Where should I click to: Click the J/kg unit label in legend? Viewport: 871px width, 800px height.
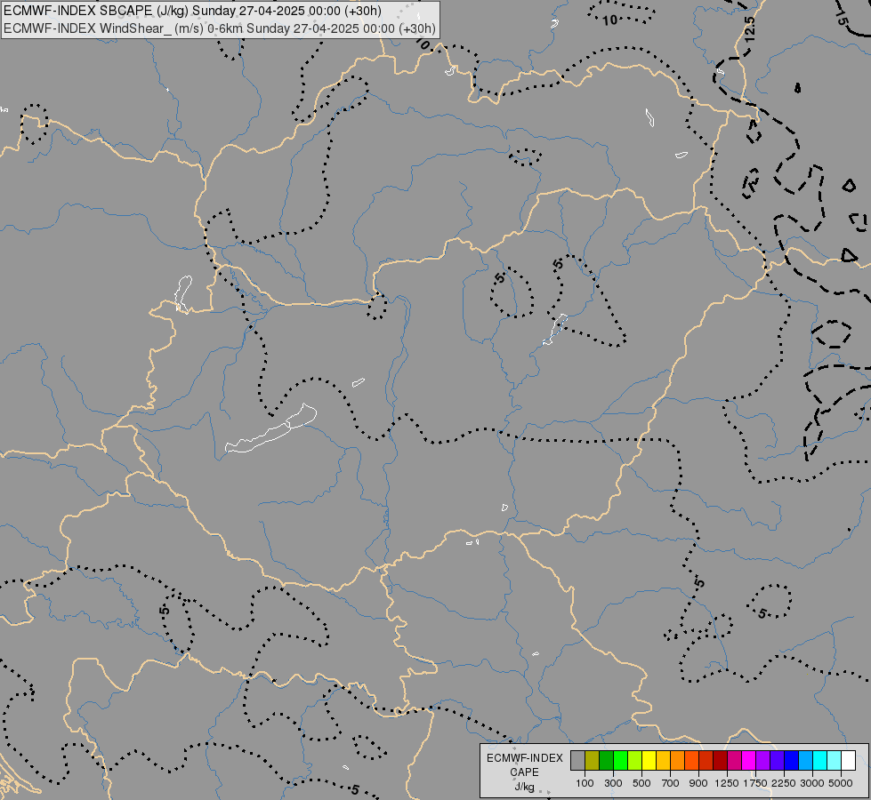[x=525, y=787]
